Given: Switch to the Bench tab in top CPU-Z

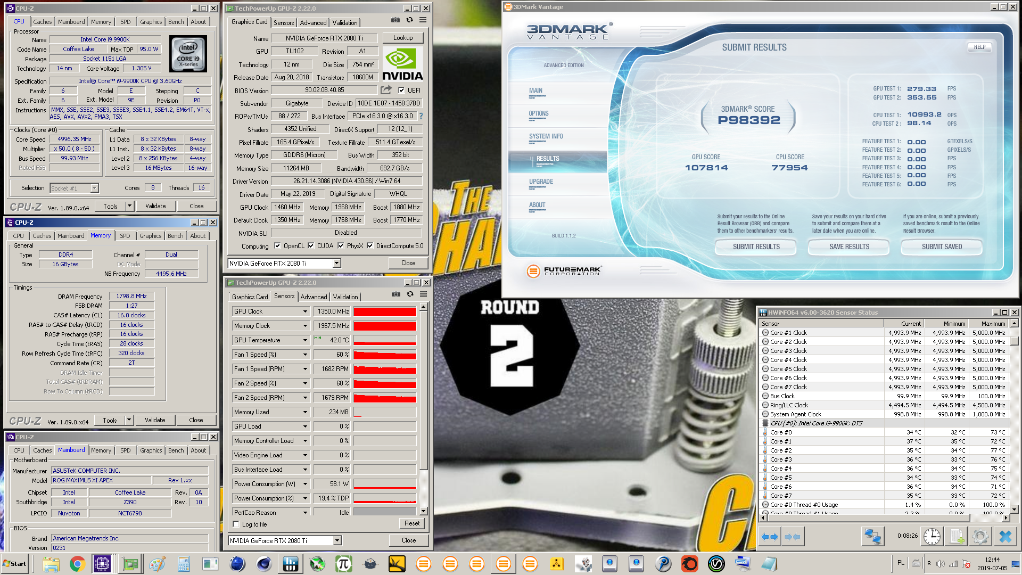Looking at the screenshot, I should tap(176, 22).
